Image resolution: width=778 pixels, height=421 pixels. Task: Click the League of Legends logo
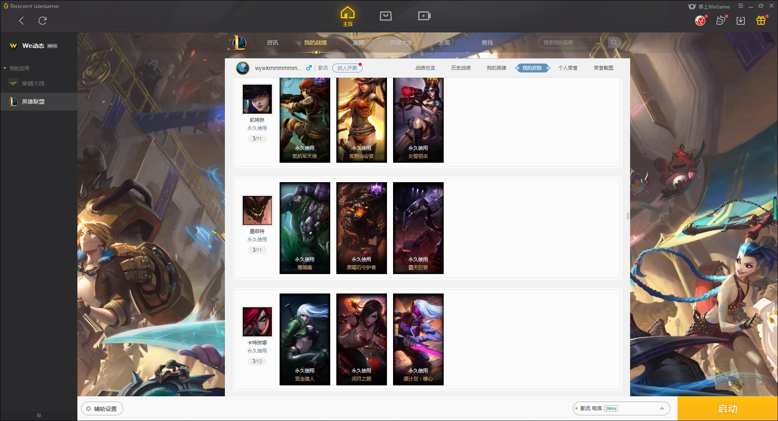coord(239,43)
